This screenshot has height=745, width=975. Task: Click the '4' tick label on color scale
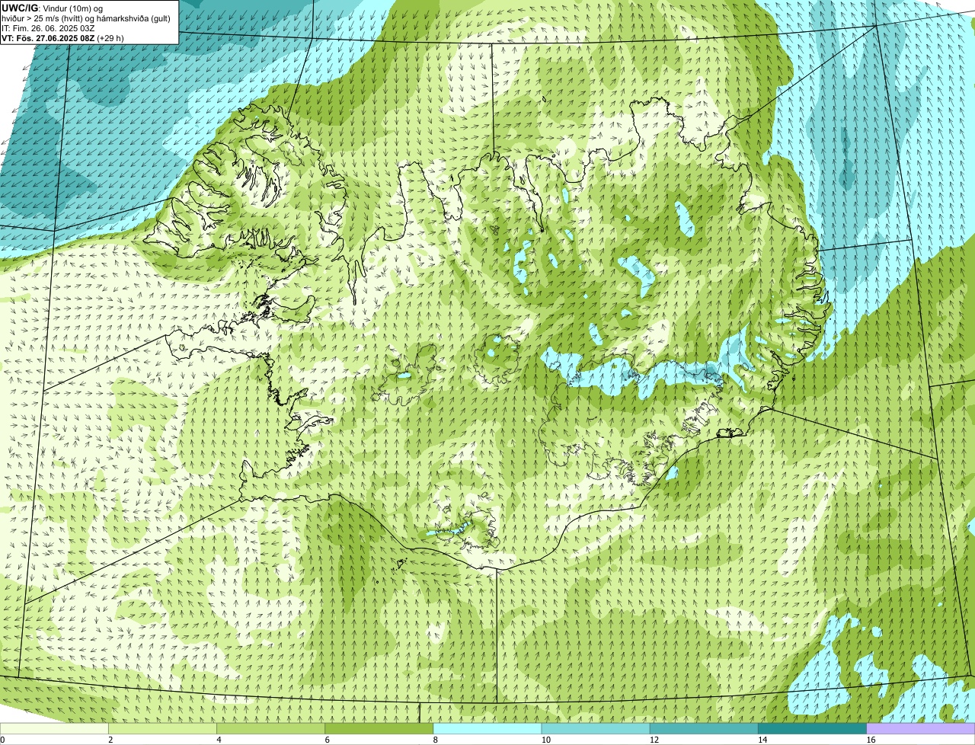click(219, 740)
